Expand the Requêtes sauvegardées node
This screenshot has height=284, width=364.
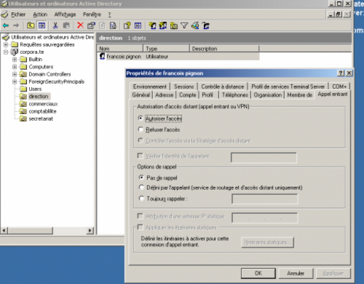[x=6, y=45]
